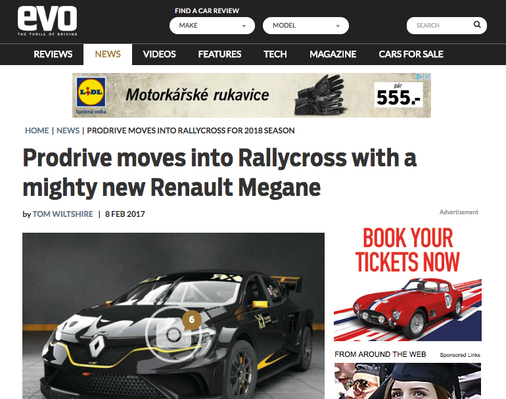The image size is (506, 399).
Task: Click the Lidl logo in banner
Action: tap(91, 92)
